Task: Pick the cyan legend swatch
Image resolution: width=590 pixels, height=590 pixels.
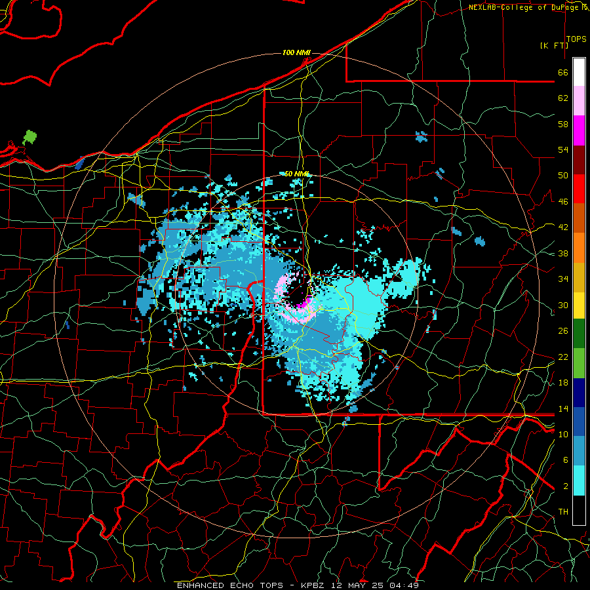Action: [x=579, y=481]
